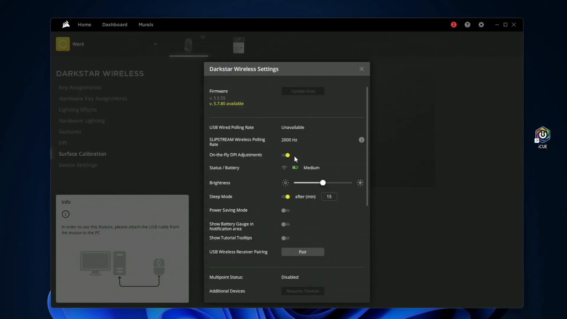Select the second device thumbnail icon
567x319 pixels.
point(238,45)
